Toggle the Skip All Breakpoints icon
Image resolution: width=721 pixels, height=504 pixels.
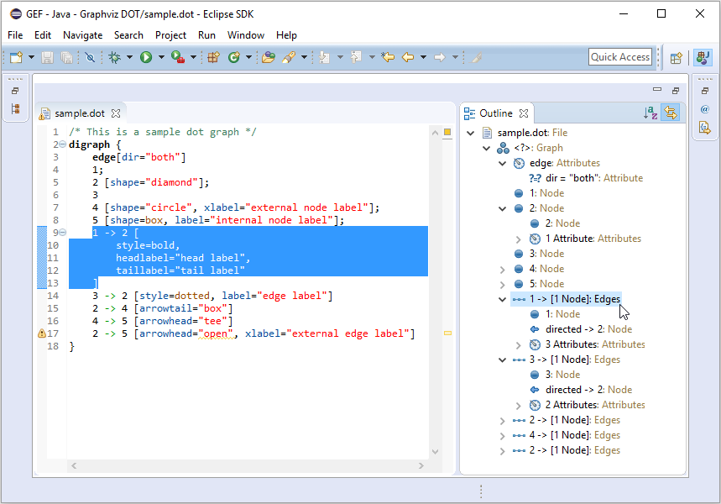(90, 57)
